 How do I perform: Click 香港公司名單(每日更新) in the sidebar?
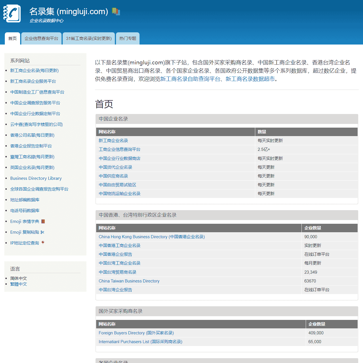32,135
